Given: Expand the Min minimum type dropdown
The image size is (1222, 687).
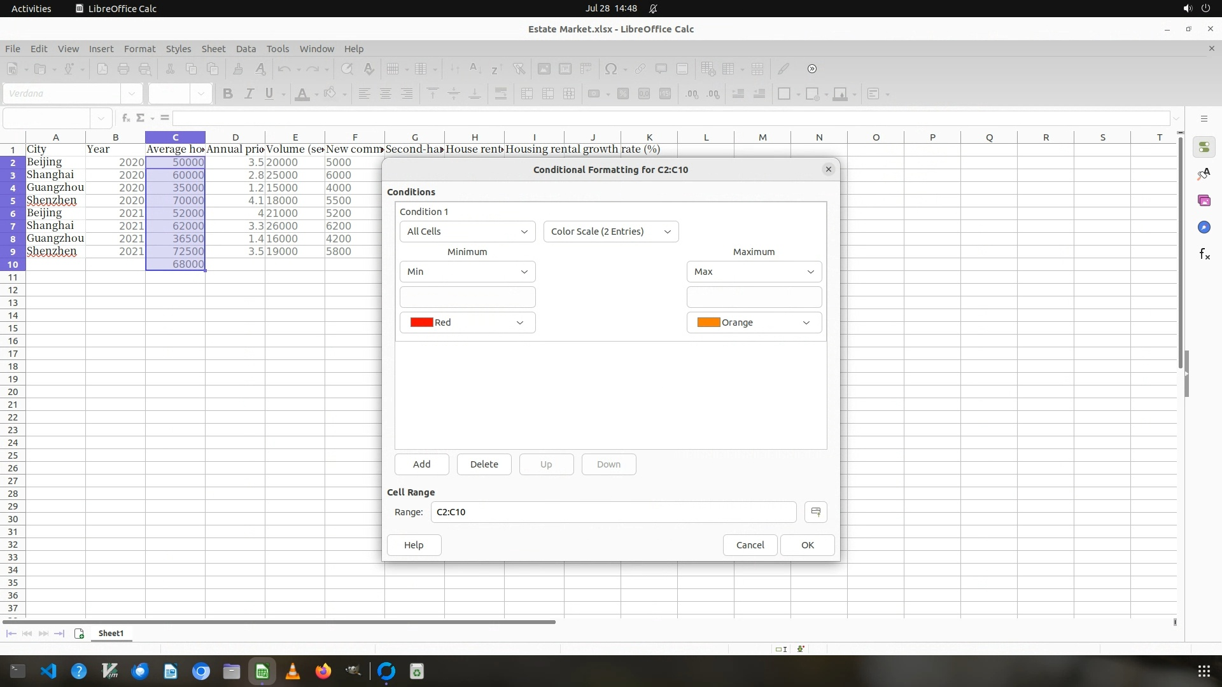Looking at the screenshot, I should tap(467, 272).
